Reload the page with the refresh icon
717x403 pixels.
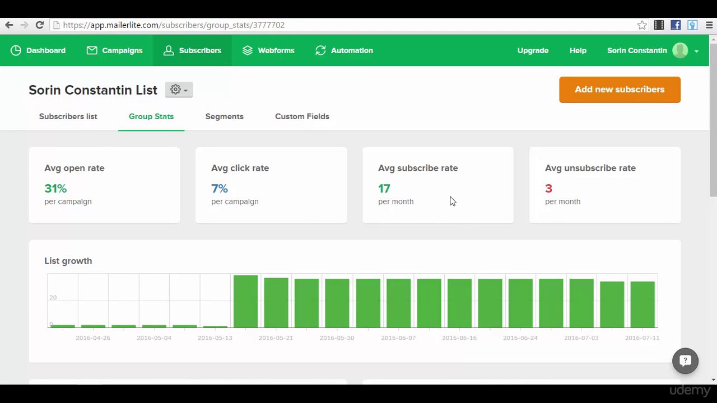click(39, 25)
